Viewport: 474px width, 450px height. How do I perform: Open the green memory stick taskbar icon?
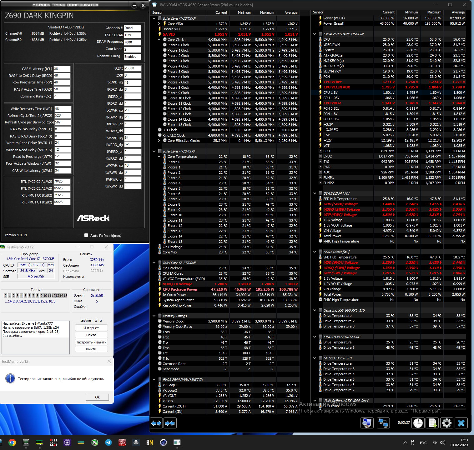click(x=81, y=442)
